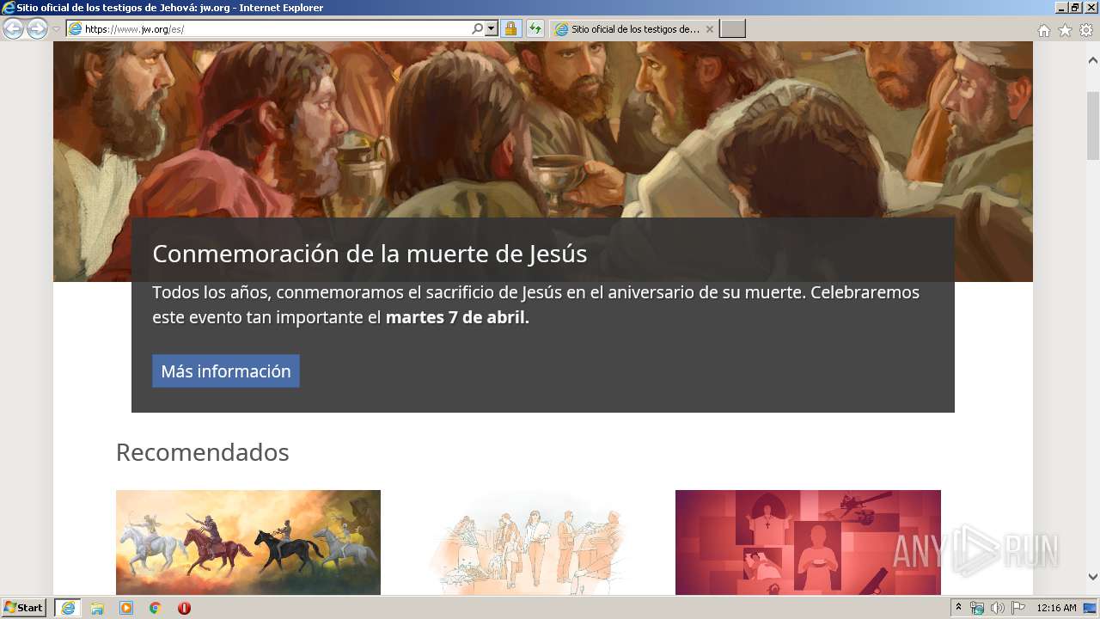Click the Internet Explorer logo in the title bar
The height and width of the screenshot is (619, 1100).
click(x=9, y=8)
